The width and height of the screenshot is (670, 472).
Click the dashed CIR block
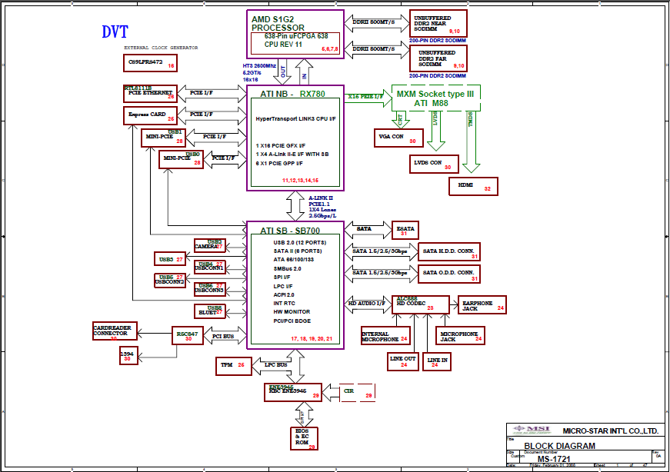[x=357, y=393]
